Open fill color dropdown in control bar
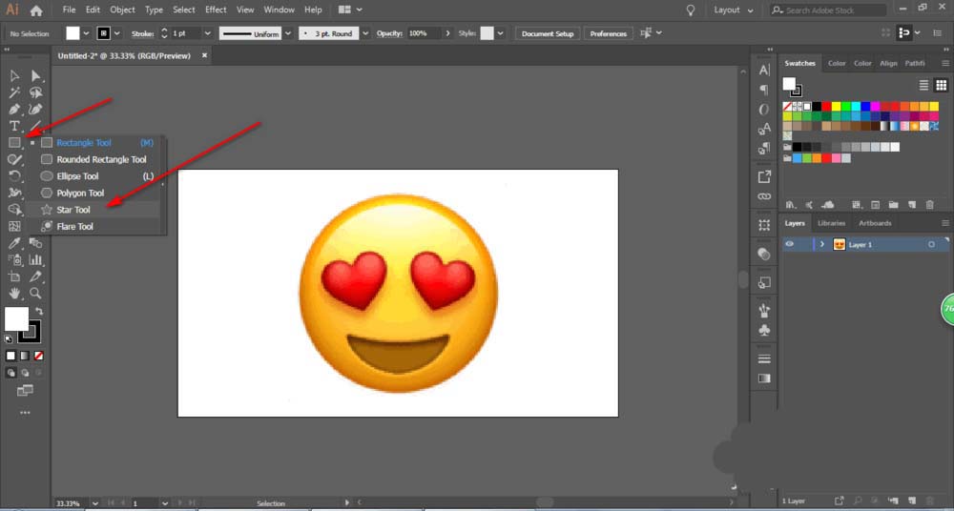 86,33
